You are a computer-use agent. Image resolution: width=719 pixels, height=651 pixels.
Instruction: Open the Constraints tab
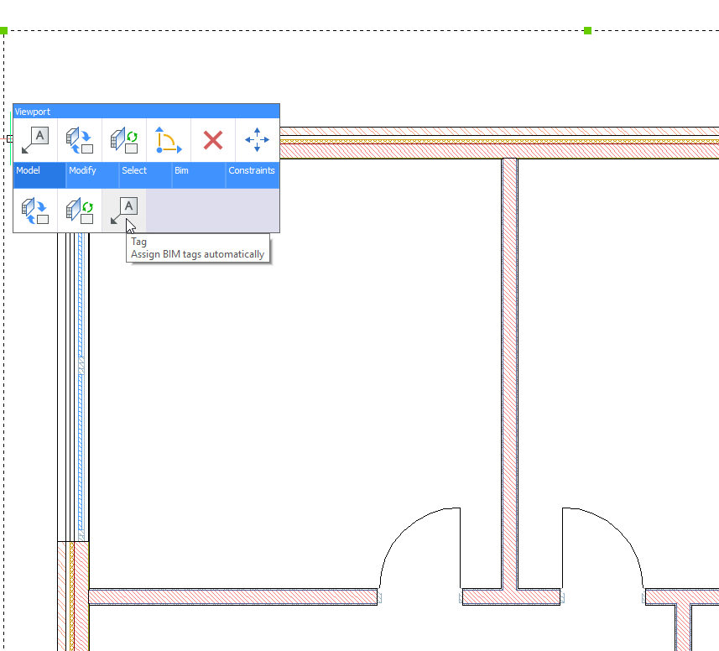pyautogui.click(x=252, y=171)
